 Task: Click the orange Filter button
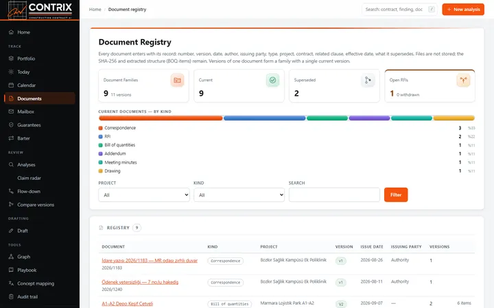coord(396,195)
